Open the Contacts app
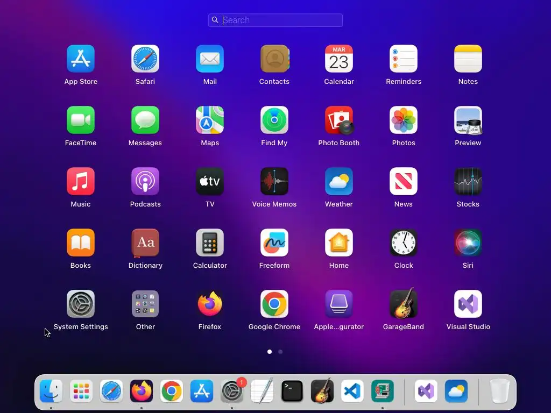Screen dimensions: 551x413 pos(274,59)
